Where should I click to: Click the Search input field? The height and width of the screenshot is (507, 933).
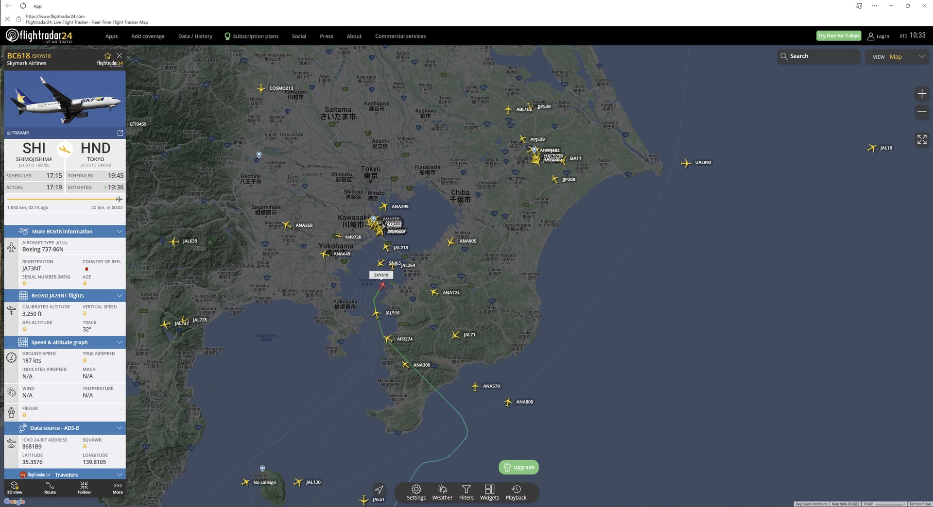(819, 56)
